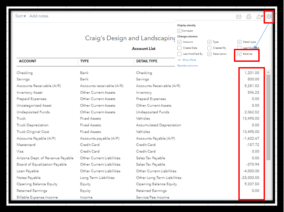Image resolution: width=284 pixels, height=212 pixels.
Task: Toggle the Balance column checkbox
Action: click(239, 54)
